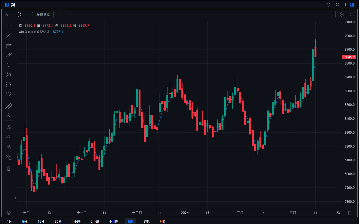This screenshot has height=224, width=359.
Task: Click the 十二月 label on time axis
Action: 137,213
